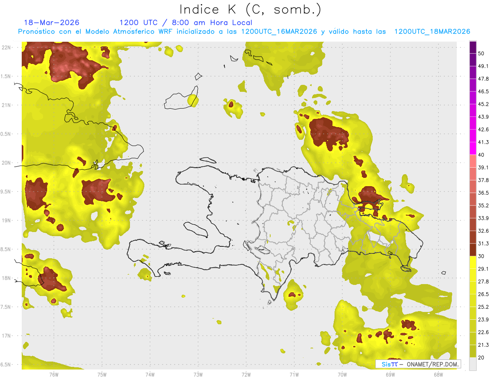Screen dimensions: 492x380
Task: Click the "18N" latitude label
Action: coord(7,278)
